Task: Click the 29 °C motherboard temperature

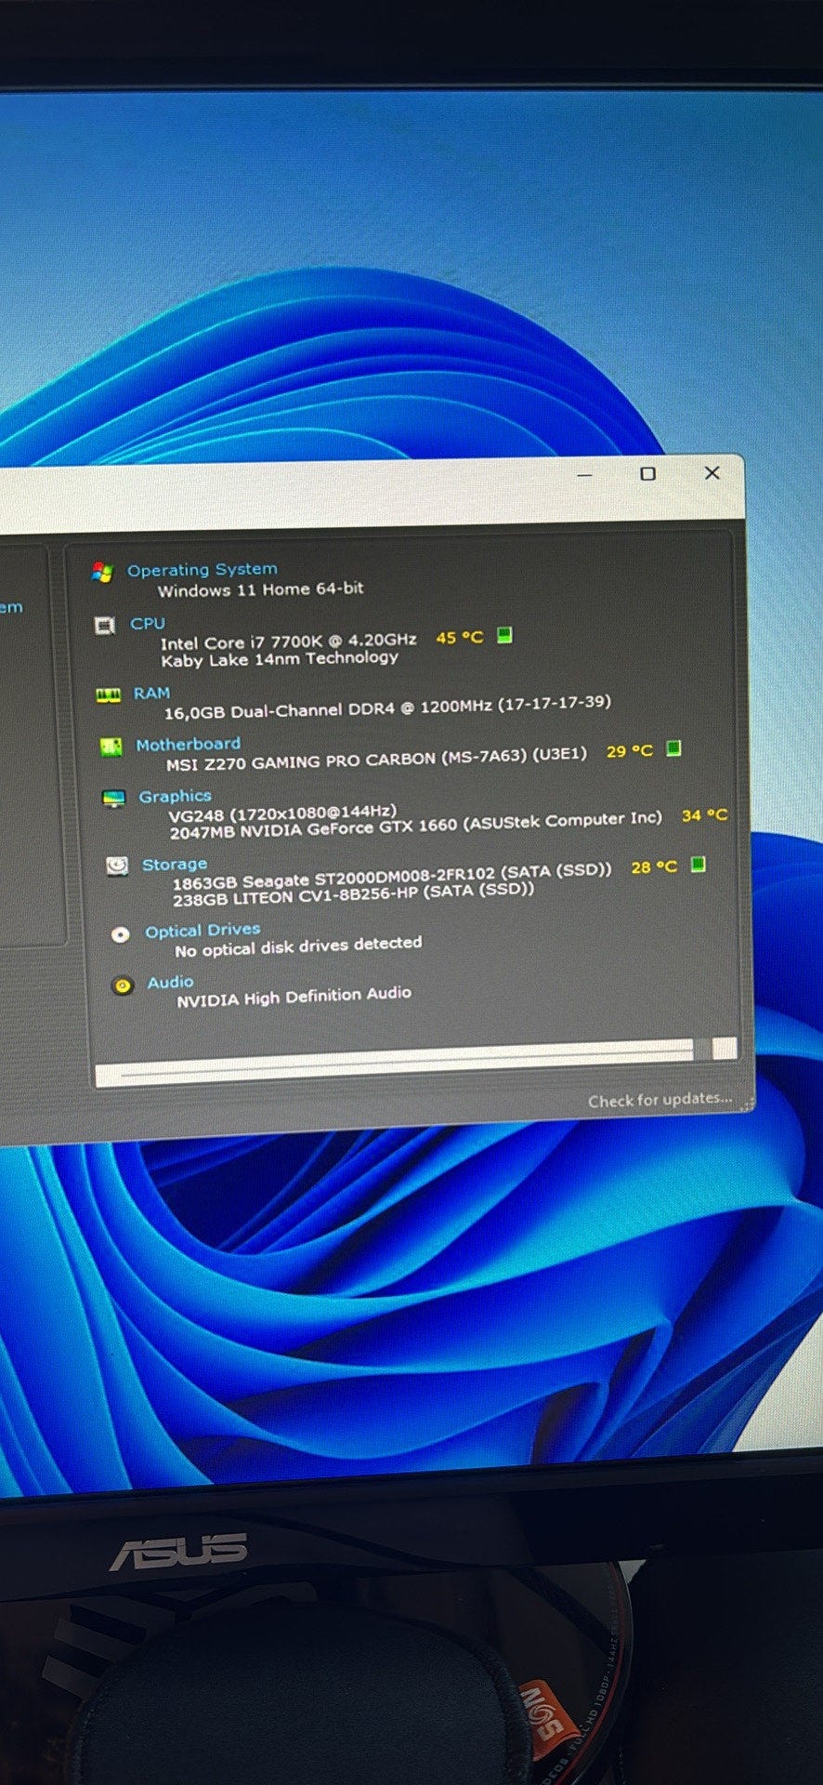Action: tap(630, 750)
